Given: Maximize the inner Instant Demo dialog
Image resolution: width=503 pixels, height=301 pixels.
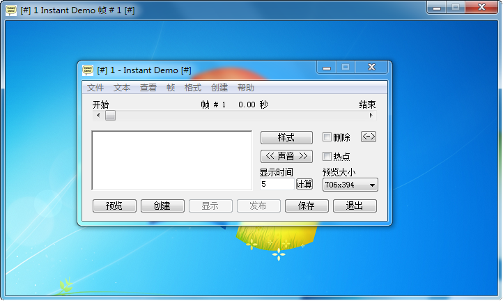Looking at the screenshot, I should (x=346, y=68).
